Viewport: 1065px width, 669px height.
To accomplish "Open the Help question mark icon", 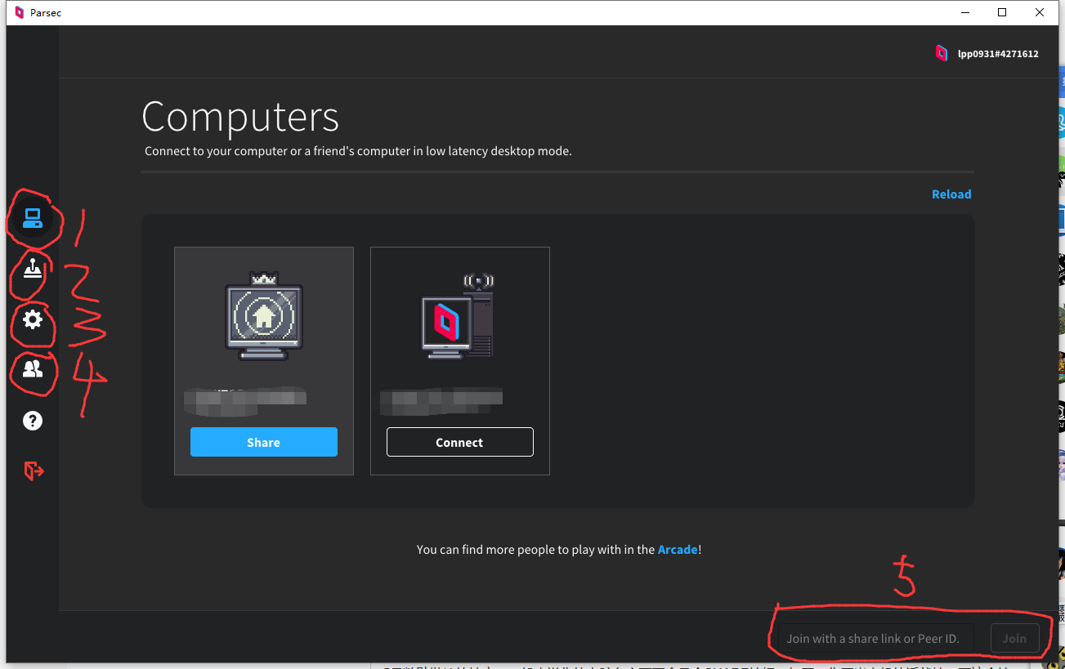I will tap(33, 421).
